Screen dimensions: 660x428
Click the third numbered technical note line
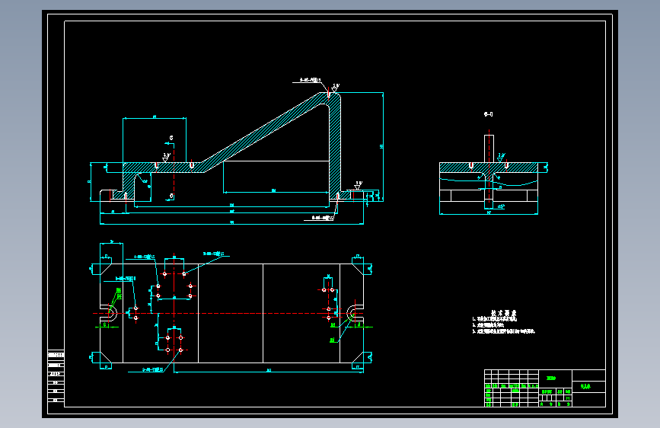[503, 331]
